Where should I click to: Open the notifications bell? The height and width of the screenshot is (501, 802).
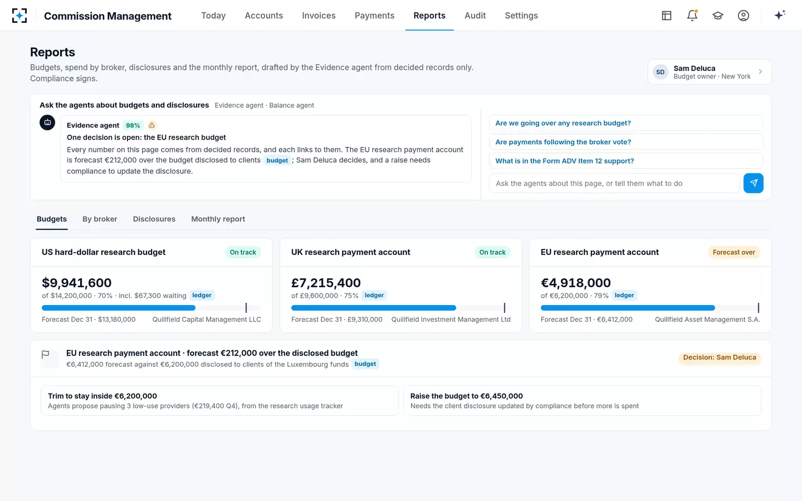pos(692,16)
